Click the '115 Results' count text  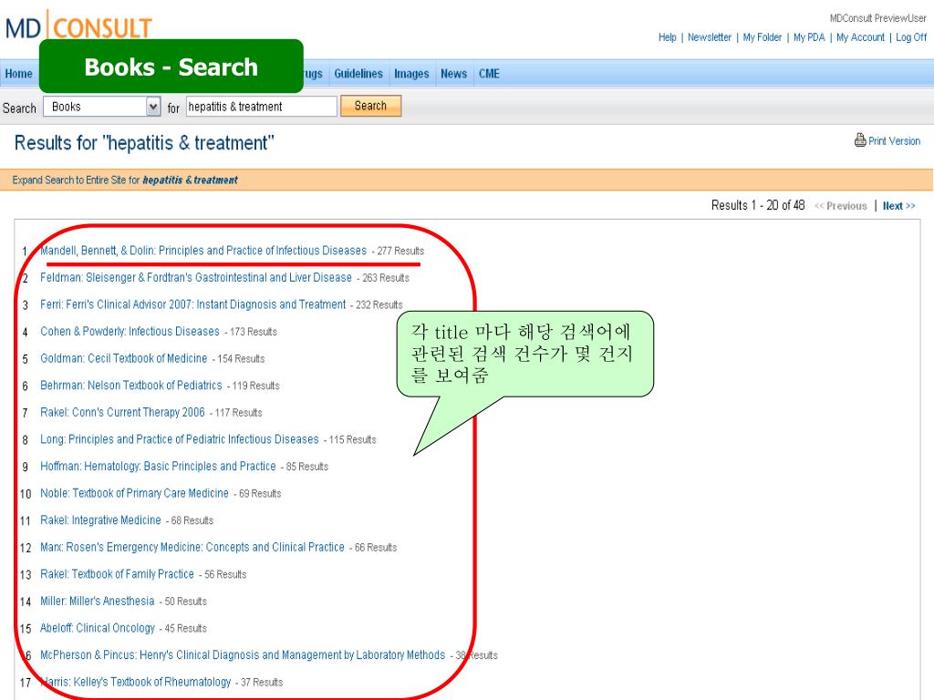tap(353, 440)
